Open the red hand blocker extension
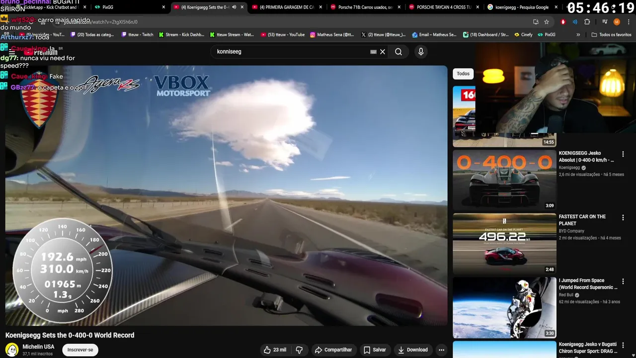 point(563,22)
